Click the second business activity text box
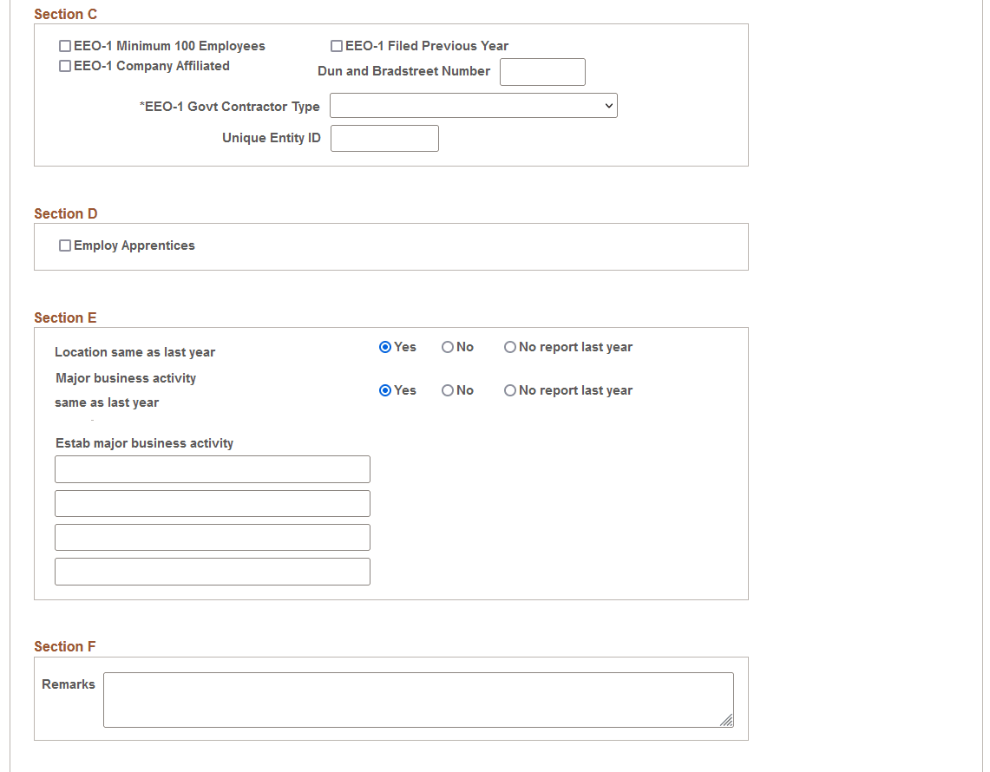This screenshot has width=990, height=772. pos(212,502)
